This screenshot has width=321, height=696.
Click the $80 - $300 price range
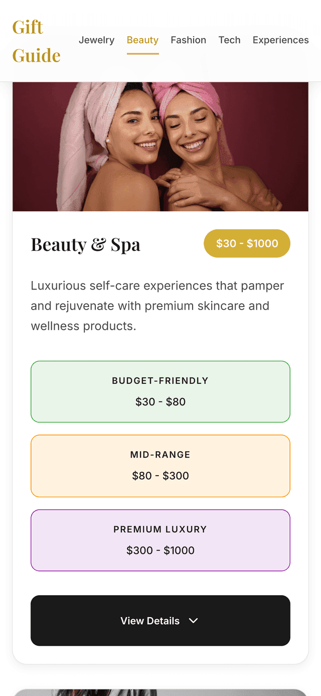[x=160, y=476]
